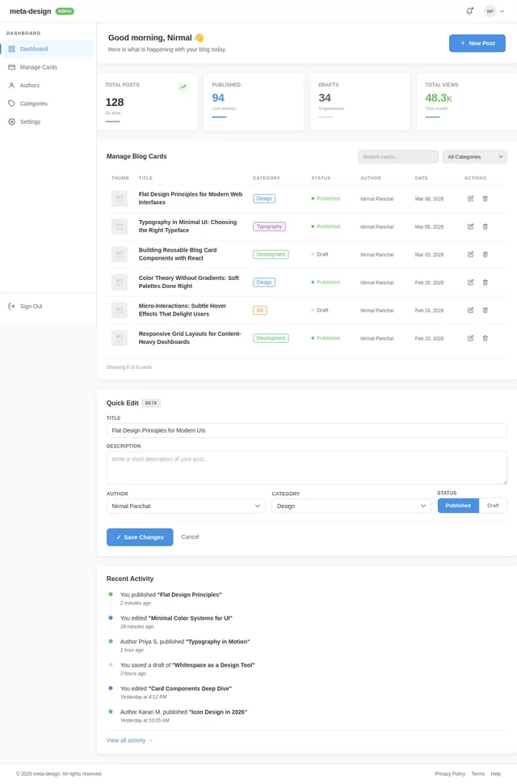This screenshot has width=517, height=784.
Task: Open the NP user profile menu
Action: pos(494,11)
